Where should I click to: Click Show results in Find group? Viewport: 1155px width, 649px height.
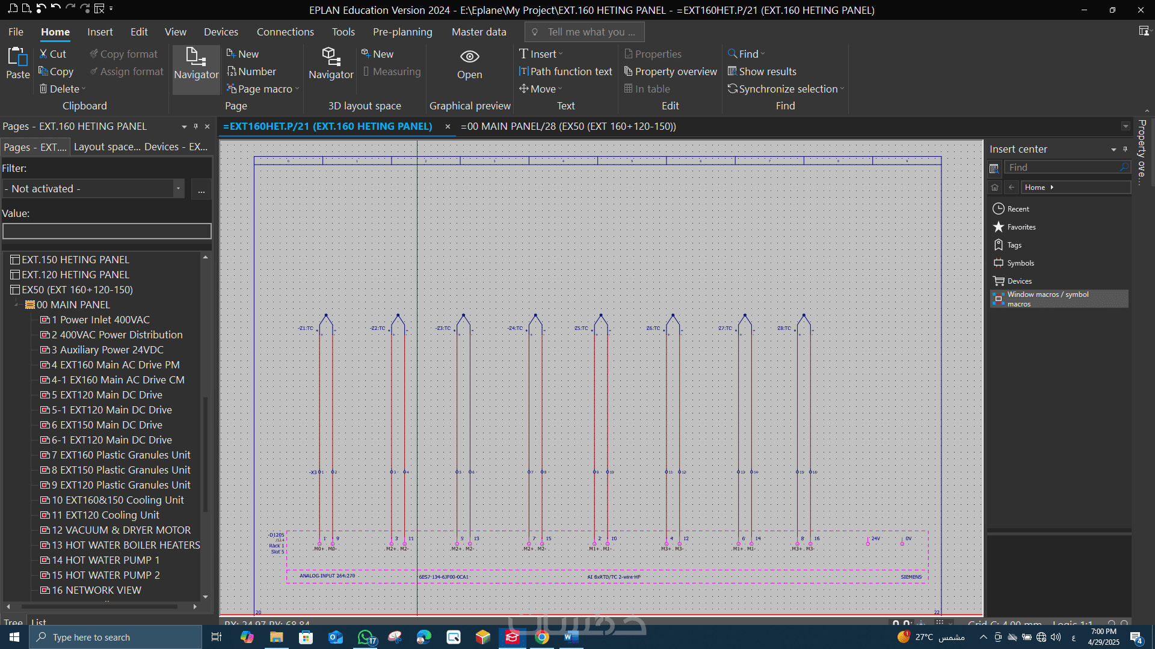tap(762, 72)
